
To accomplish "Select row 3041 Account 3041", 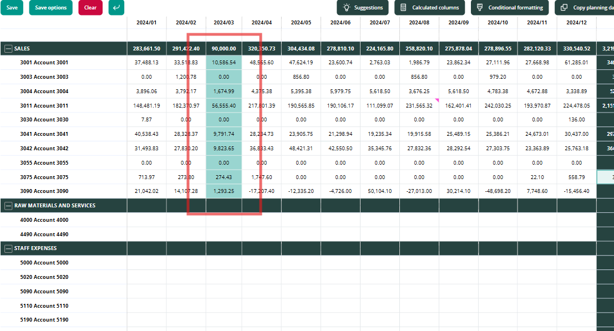I will (x=44, y=134).
